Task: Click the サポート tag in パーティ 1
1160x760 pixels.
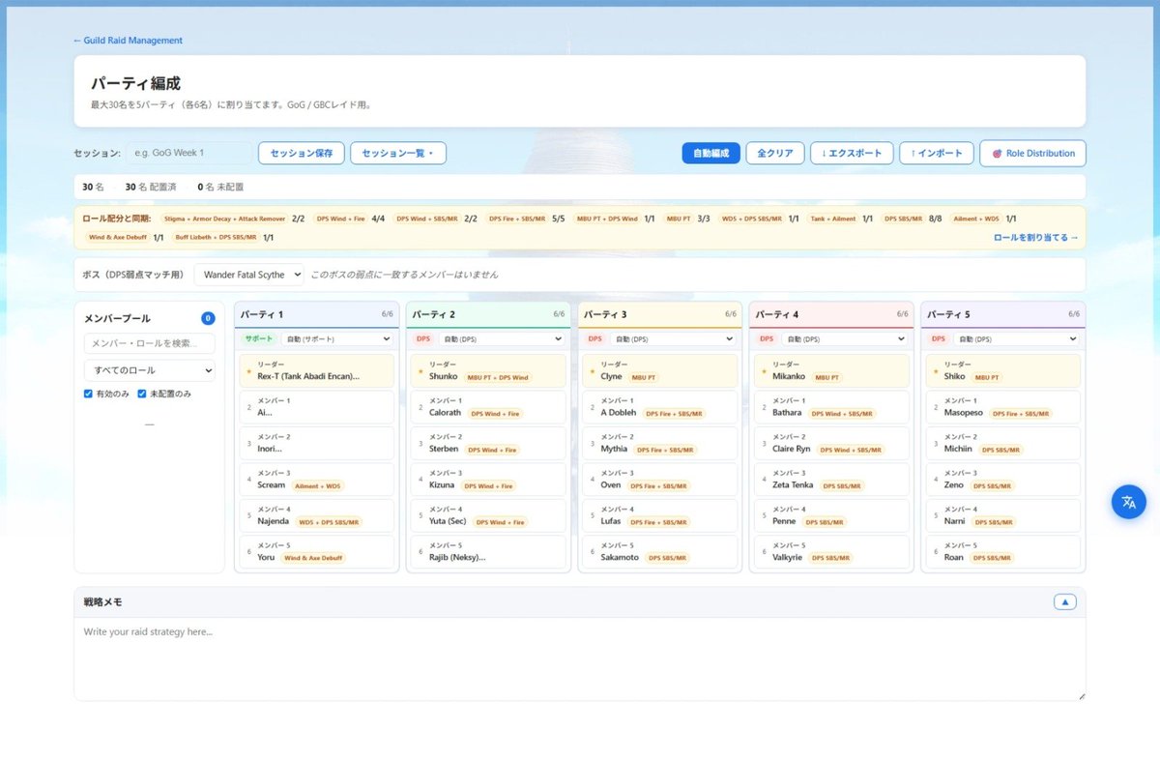Action: 259,339
